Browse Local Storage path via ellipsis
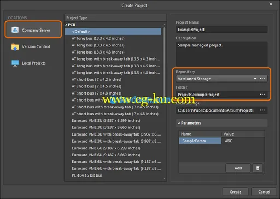 pyautogui.click(x=262, y=110)
